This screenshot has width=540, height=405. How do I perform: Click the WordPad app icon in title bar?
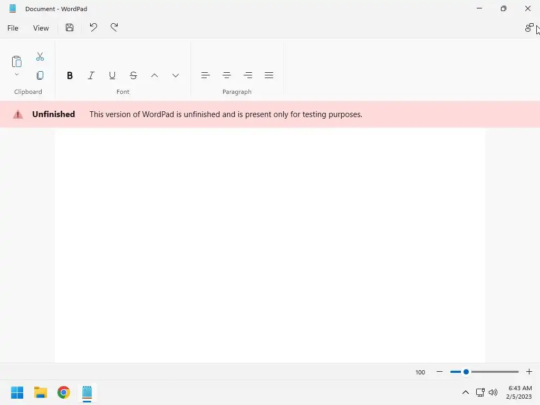pos(13,8)
